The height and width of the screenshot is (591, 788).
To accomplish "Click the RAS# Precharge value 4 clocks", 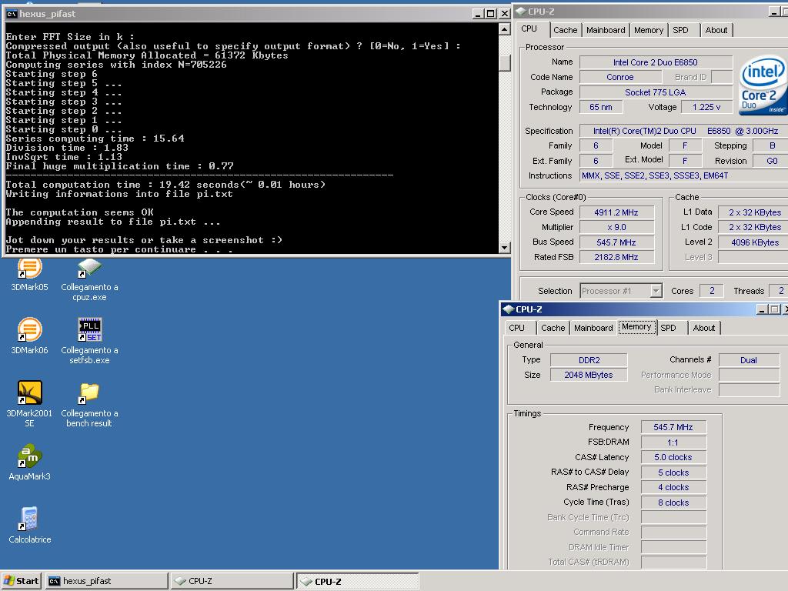I will click(x=673, y=487).
